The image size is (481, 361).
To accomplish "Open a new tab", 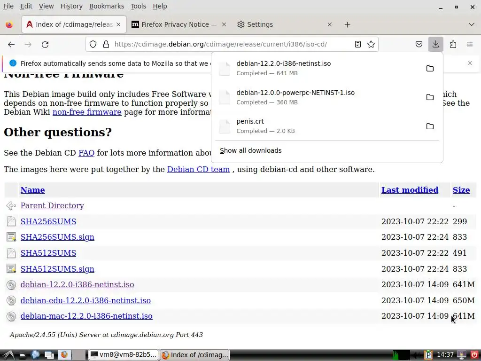I will pos(347,24).
